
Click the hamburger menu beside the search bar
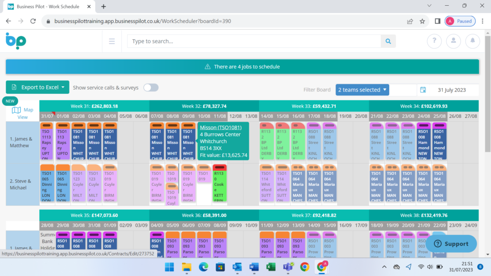pyautogui.click(x=112, y=41)
